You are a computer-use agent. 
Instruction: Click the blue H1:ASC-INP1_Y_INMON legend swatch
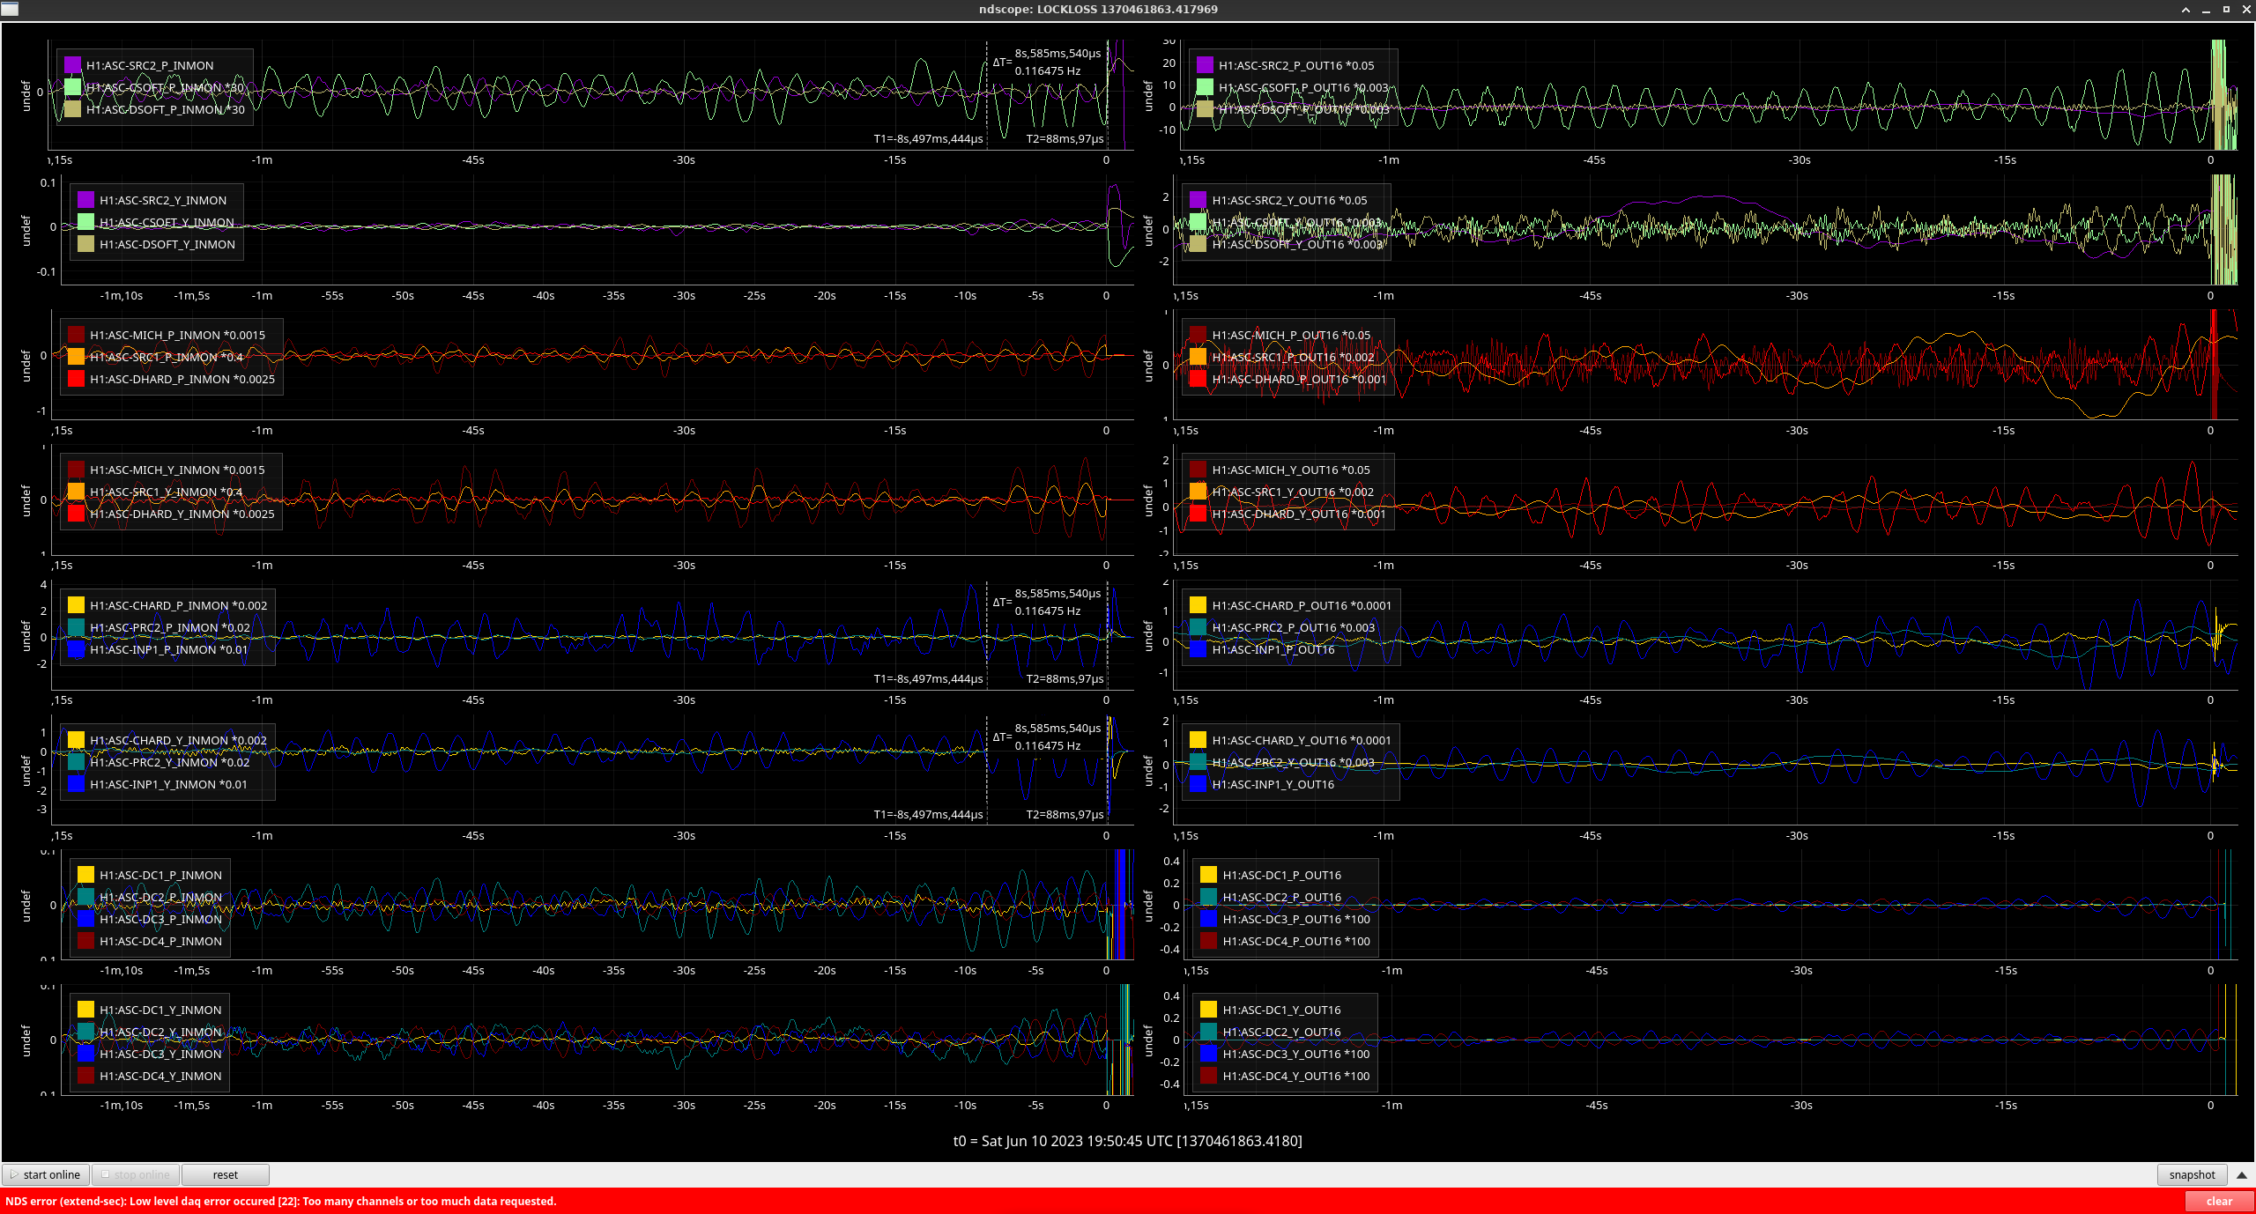click(x=77, y=784)
